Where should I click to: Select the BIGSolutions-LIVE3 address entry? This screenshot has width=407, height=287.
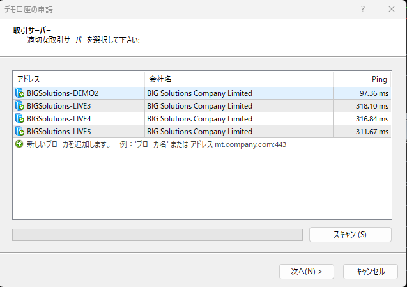(59, 106)
